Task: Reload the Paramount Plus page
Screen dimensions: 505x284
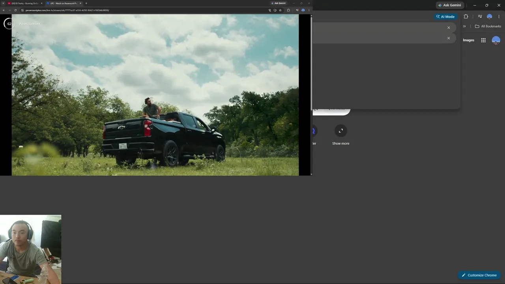Action: (15, 10)
